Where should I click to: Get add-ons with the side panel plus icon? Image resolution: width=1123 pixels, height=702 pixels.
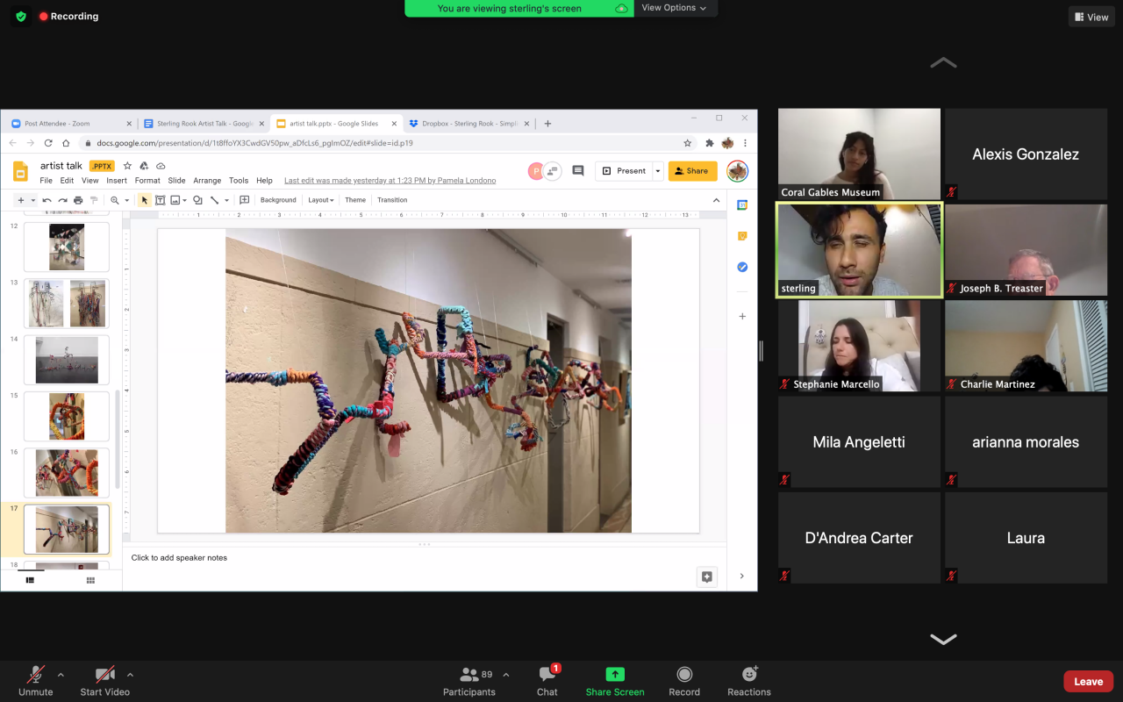742,316
